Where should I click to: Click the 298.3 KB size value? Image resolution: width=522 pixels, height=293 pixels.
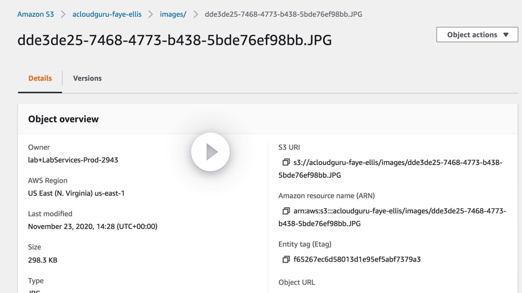[43, 260]
